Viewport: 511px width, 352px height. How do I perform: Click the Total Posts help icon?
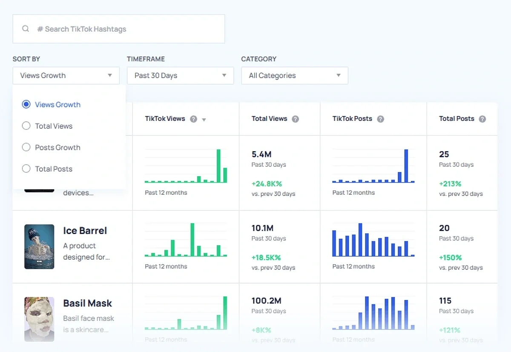click(x=482, y=119)
